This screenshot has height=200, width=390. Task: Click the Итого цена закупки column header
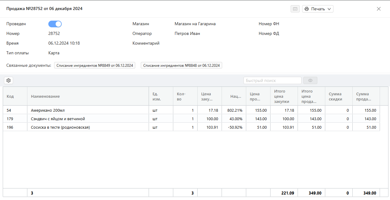[281, 96]
